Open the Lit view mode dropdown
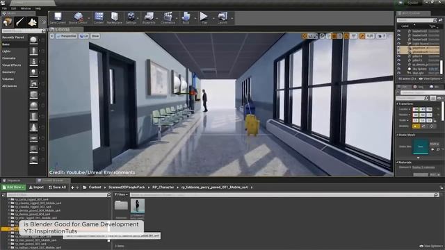Image resolution: width=445 pixels, height=250 pixels. 84,36
